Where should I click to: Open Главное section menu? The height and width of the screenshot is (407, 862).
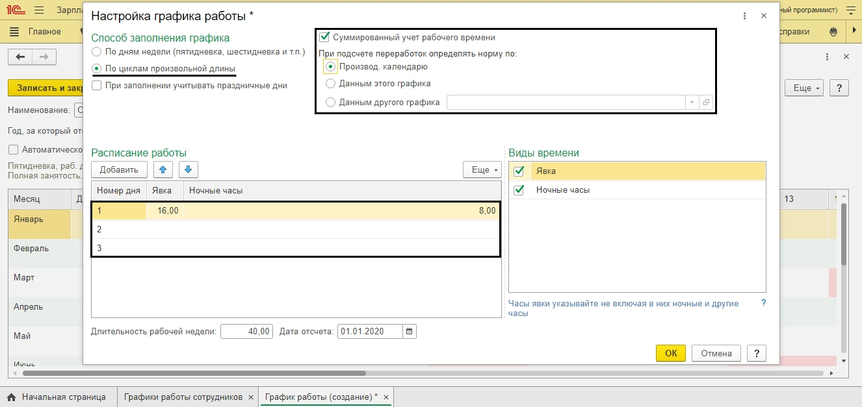pyautogui.click(x=45, y=31)
